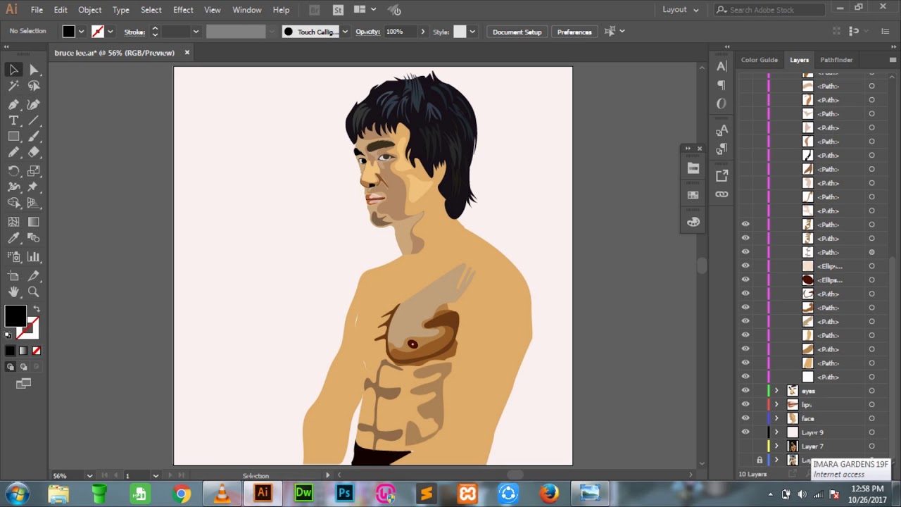Select the Paintbrush tool
The width and height of the screenshot is (901, 507).
[34, 137]
